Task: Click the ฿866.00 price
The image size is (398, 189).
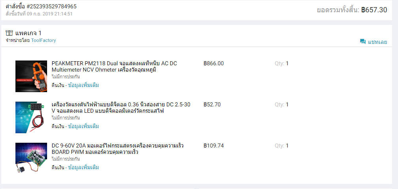Action: pos(214,63)
